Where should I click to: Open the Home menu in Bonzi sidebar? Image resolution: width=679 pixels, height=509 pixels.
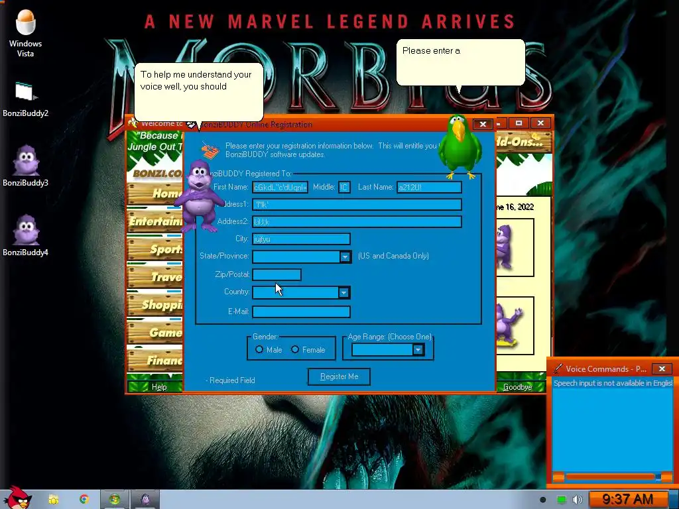[x=155, y=193]
